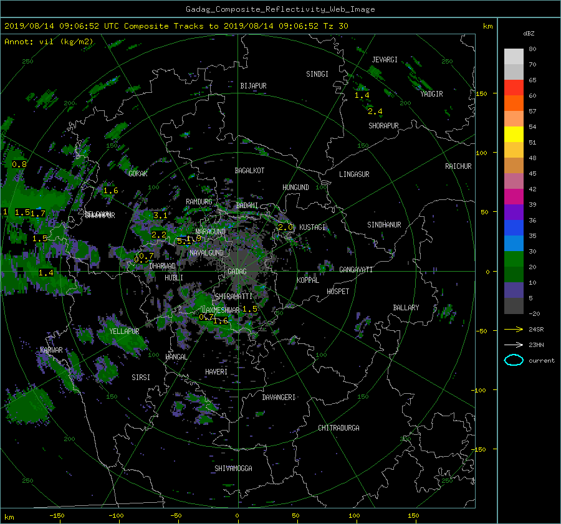Click the NAVALGUND city label

[x=206, y=253]
